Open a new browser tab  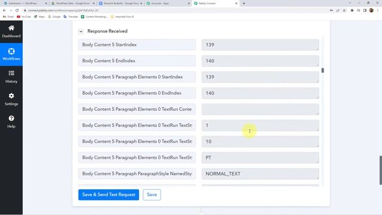[x=244, y=4]
